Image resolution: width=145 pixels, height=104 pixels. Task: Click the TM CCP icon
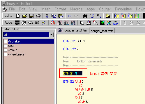[116, 23]
